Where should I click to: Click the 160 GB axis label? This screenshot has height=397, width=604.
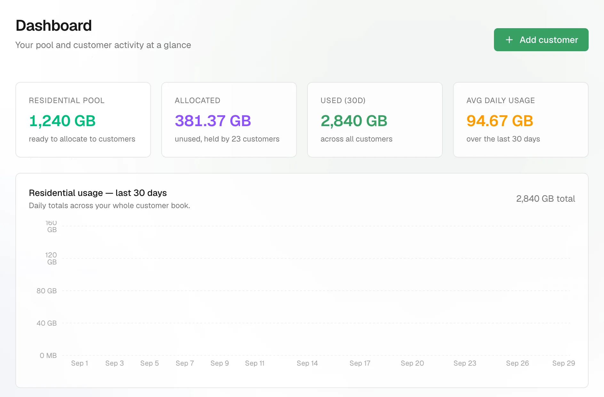[51, 226]
